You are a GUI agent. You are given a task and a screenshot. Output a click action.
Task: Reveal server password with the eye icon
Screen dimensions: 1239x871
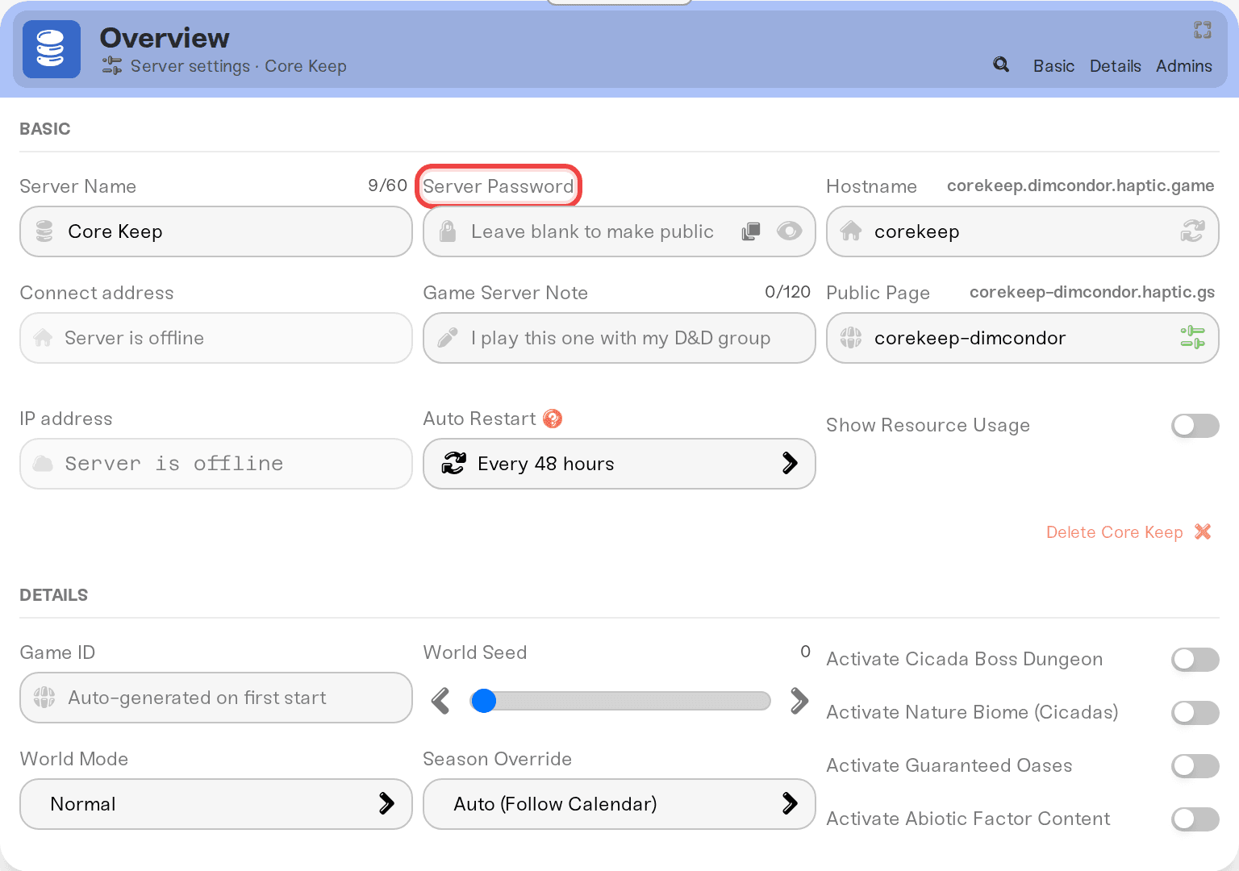point(789,231)
